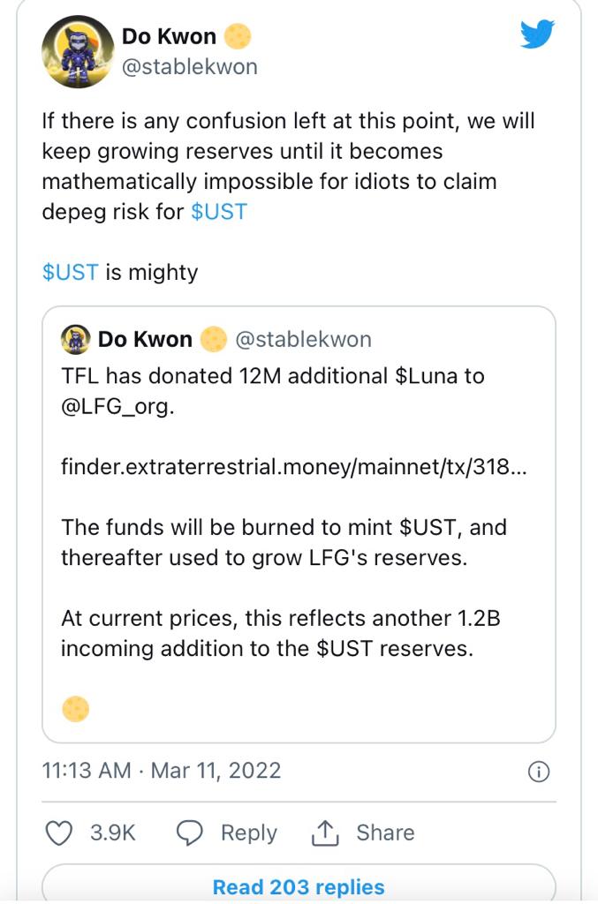Click the 3.9K likes count
This screenshot has height=904, width=598.
click(112, 832)
